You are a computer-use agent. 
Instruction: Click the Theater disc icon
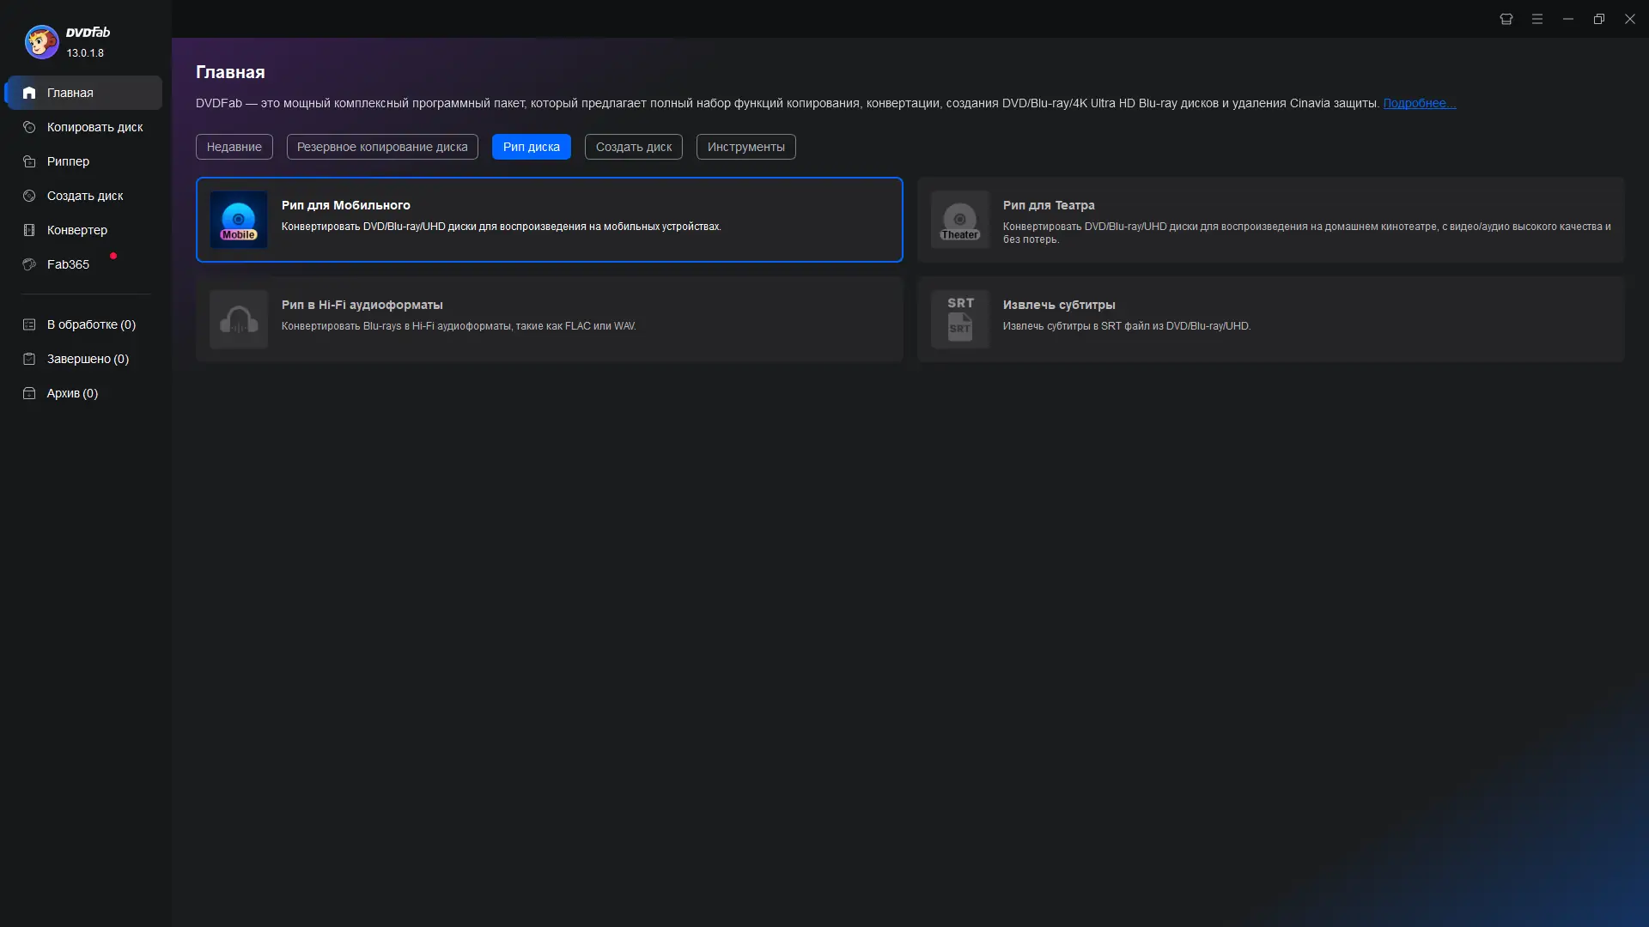coord(959,220)
